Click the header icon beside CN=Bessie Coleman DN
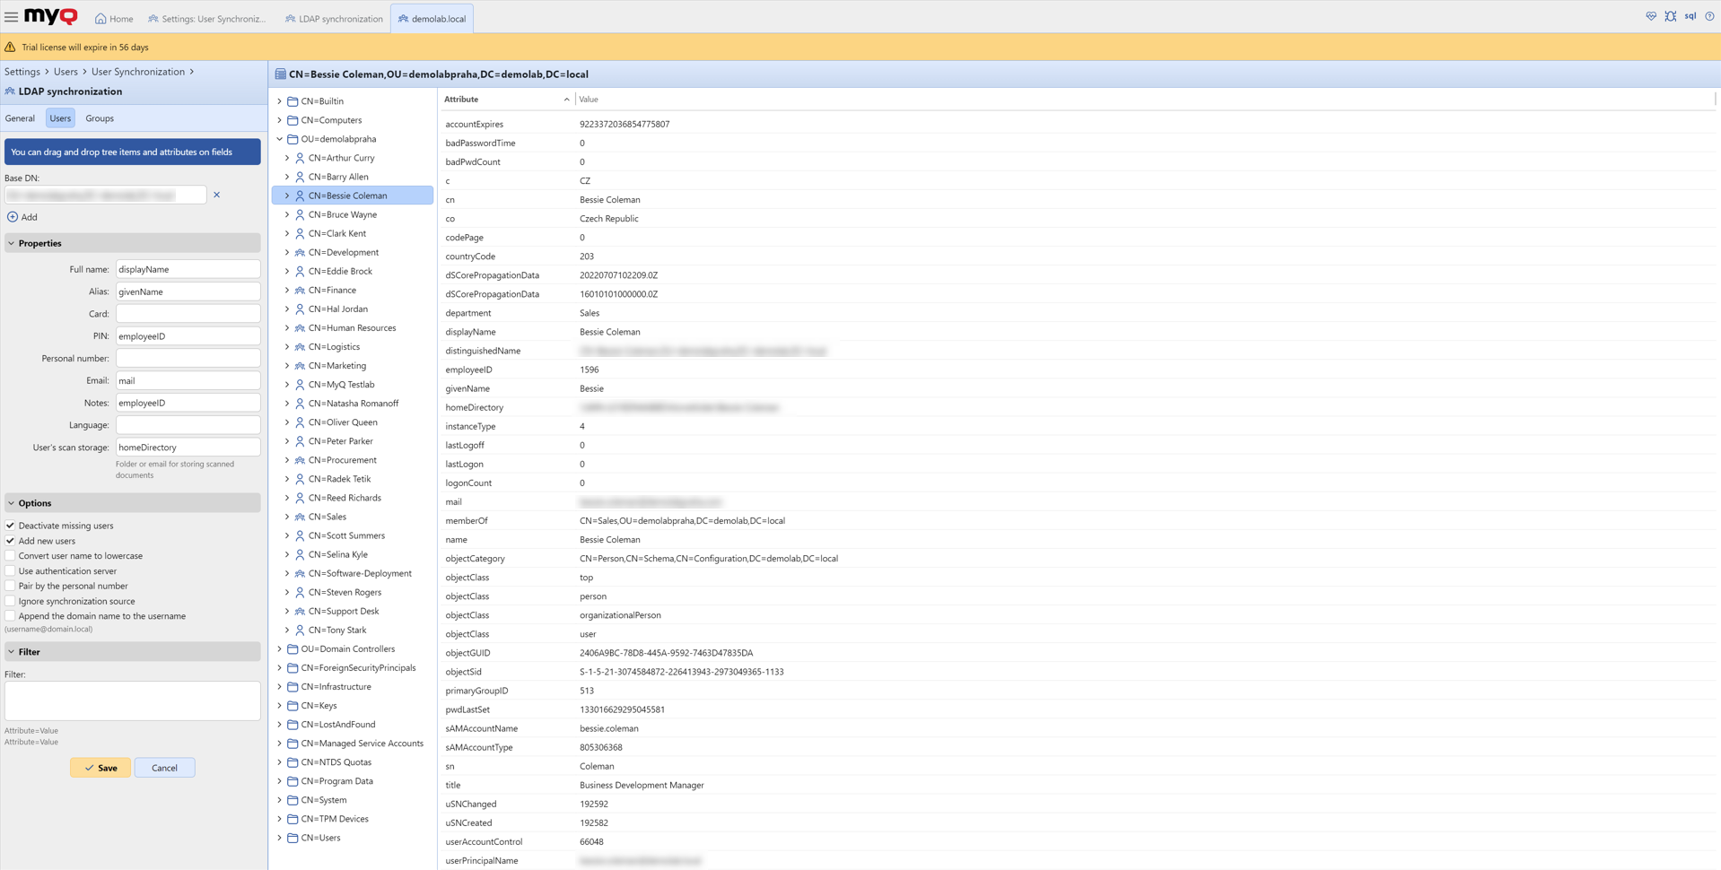The image size is (1721, 870). tap(280, 74)
